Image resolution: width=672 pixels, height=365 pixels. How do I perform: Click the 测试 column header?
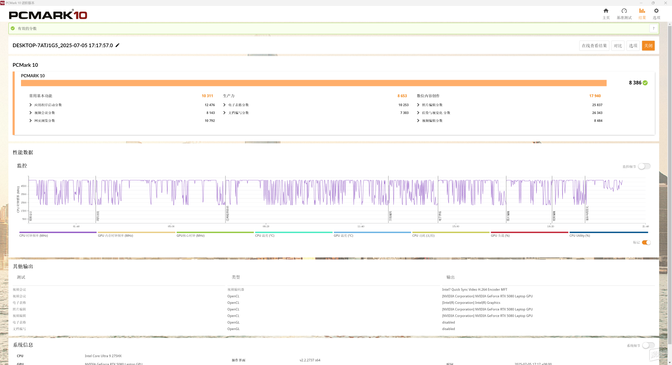click(x=21, y=277)
